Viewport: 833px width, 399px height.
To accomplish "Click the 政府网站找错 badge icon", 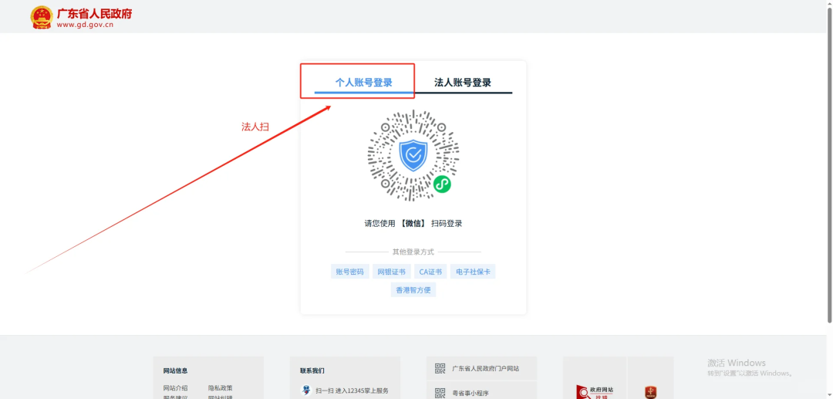I will [x=595, y=391].
